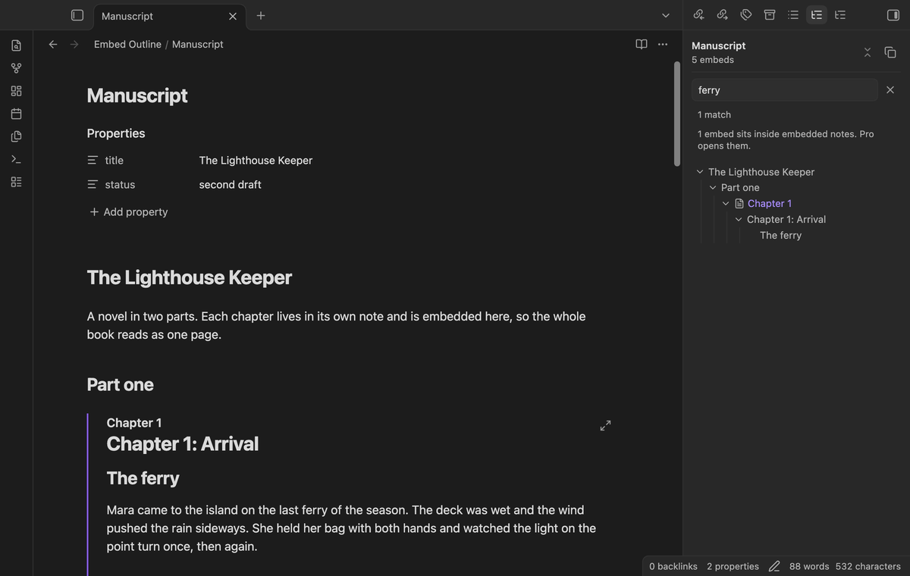Viewport: 910px width, 576px height.
Task: Collapse all items in embed outline
Action: 868,52
